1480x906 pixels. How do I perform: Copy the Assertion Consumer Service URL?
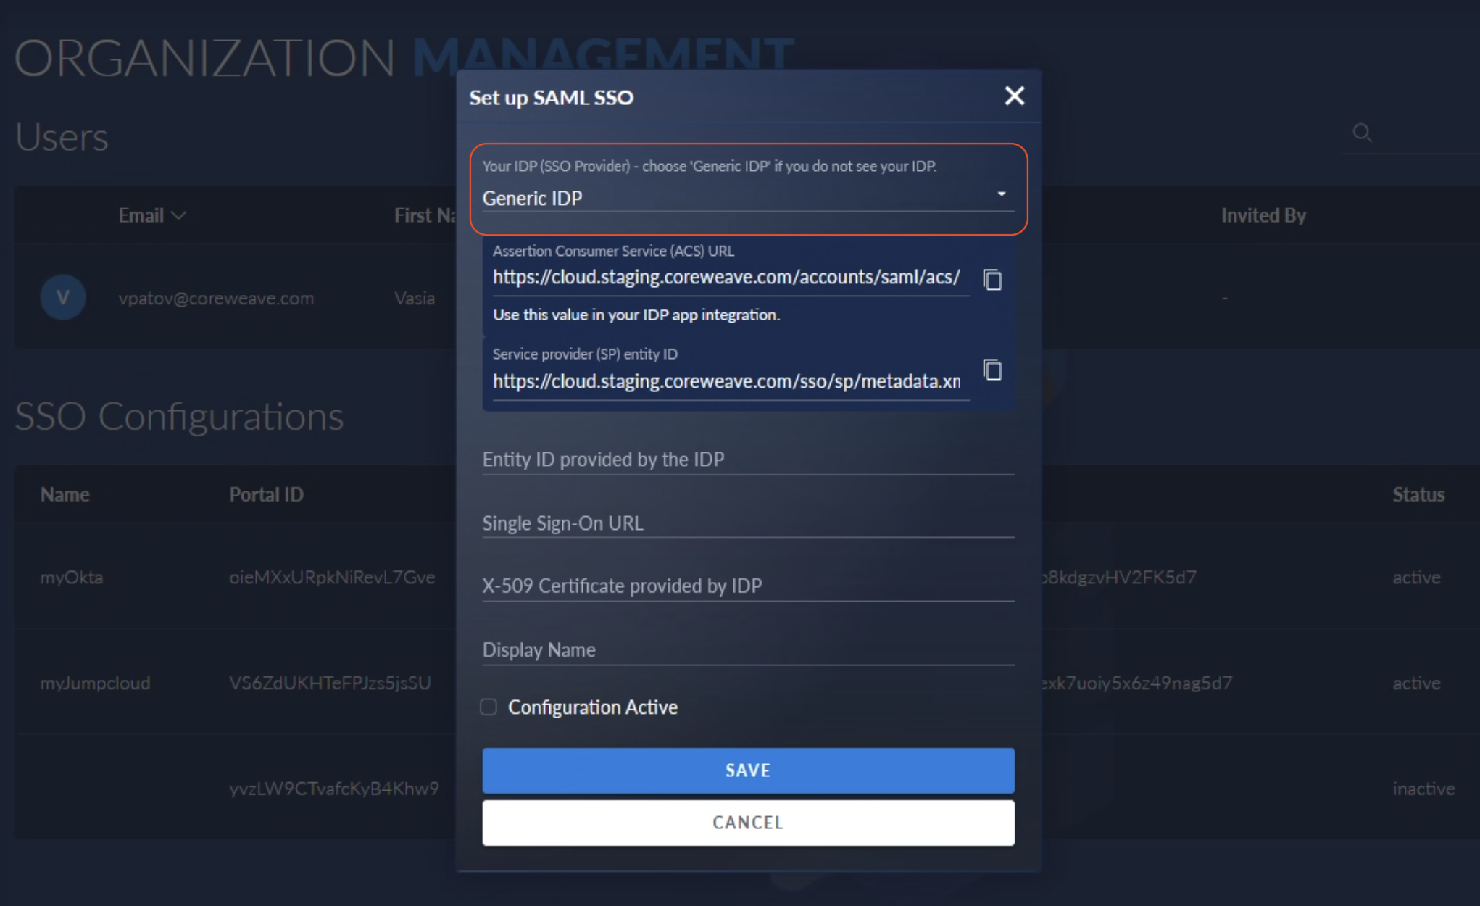pos(992,279)
